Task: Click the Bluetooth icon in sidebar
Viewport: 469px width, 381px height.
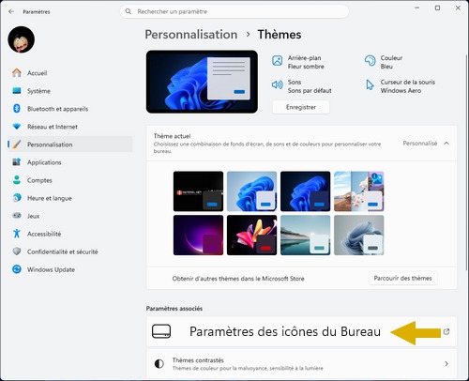Action: coord(17,109)
